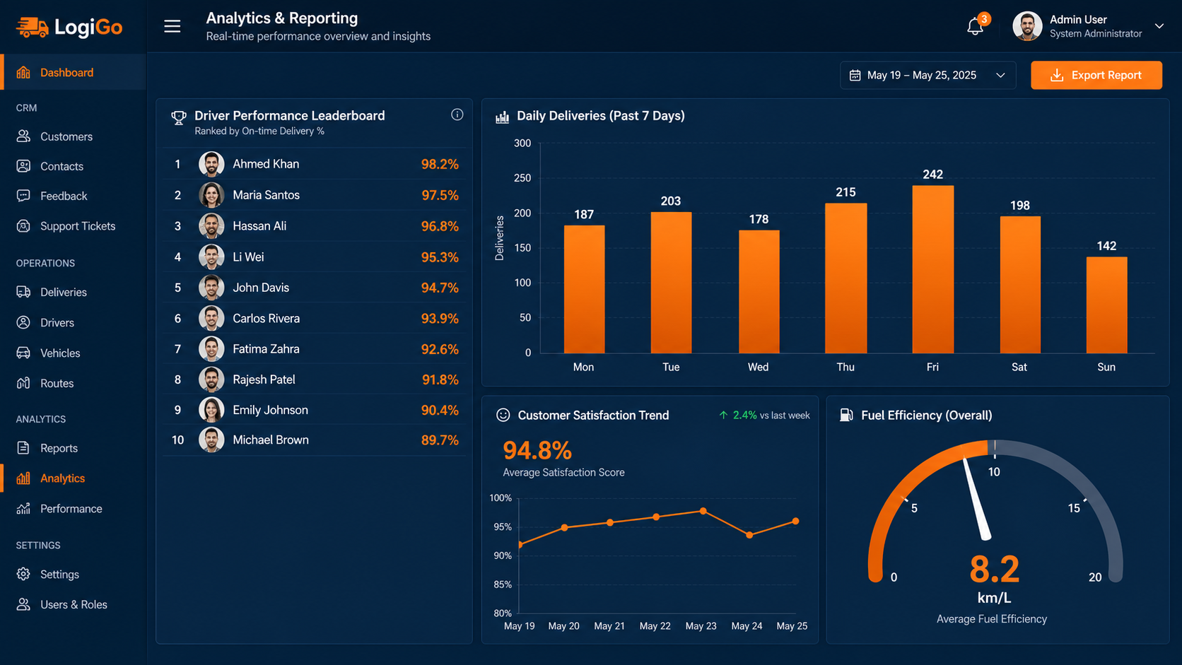Click the 2.4% vs last week indicator
The width and height of the screenshot is (1182, 665).
(764, 416)
